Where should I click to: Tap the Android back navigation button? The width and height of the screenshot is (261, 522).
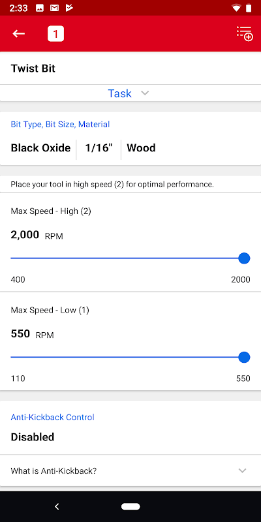pyautogui.click(x=57, y=506)
